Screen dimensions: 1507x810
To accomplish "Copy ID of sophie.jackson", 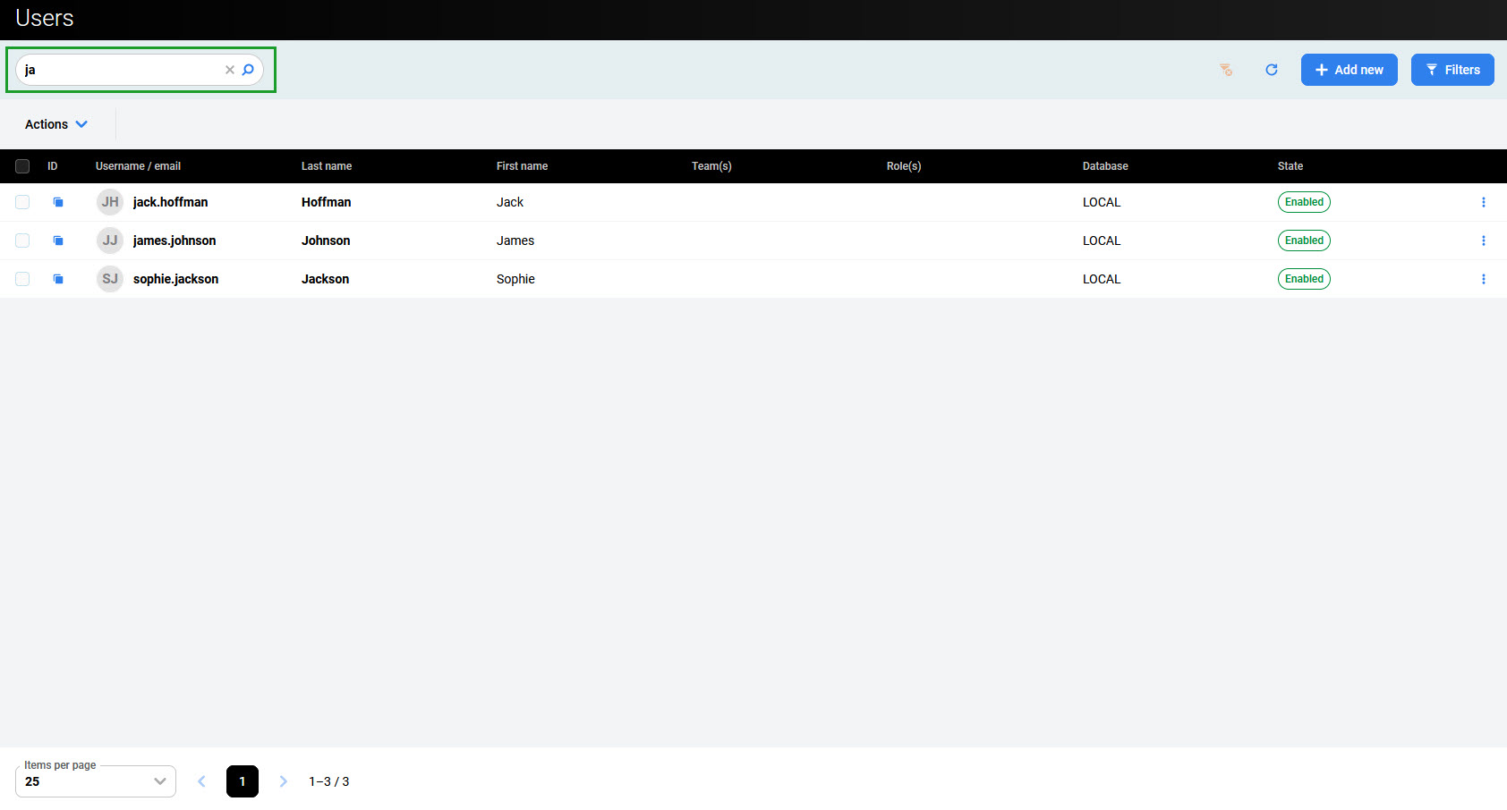I will pyautogui.click(x=58, y=279).
